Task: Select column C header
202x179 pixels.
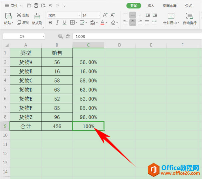Action: (88, 45)
